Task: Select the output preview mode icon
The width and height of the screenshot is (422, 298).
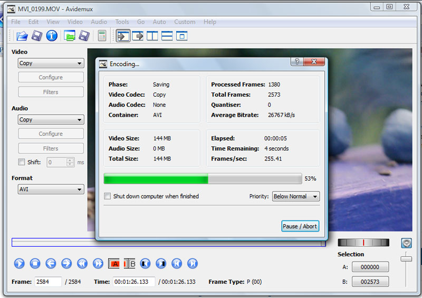Action: point(138,35)
